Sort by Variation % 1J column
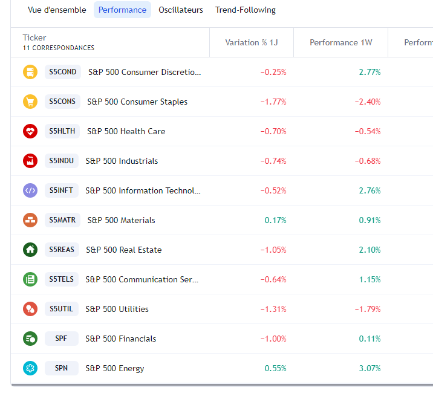Screen dimensions: 433x399 pyautogui.click(x=251, y=42)
